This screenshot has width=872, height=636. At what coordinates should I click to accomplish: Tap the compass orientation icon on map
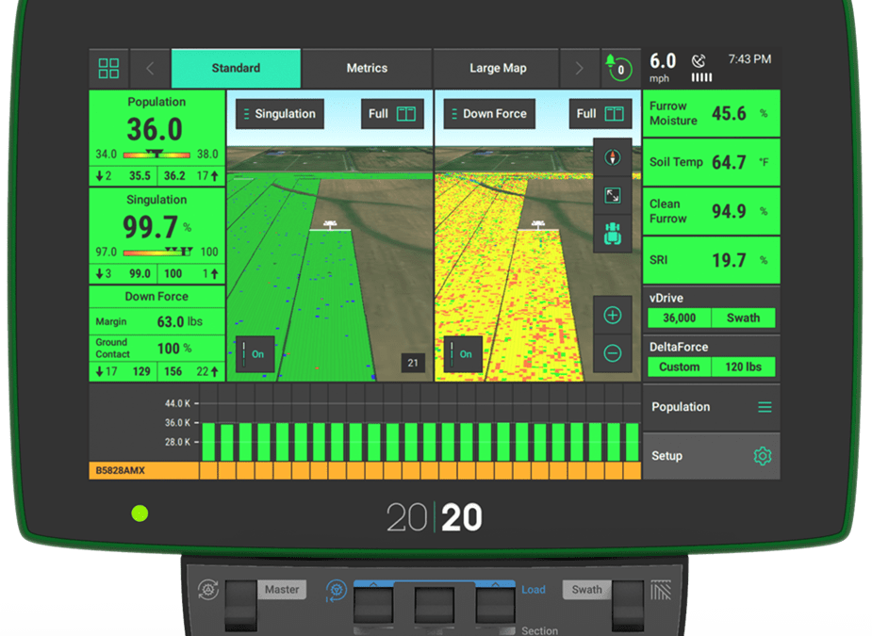coord(613,157)
